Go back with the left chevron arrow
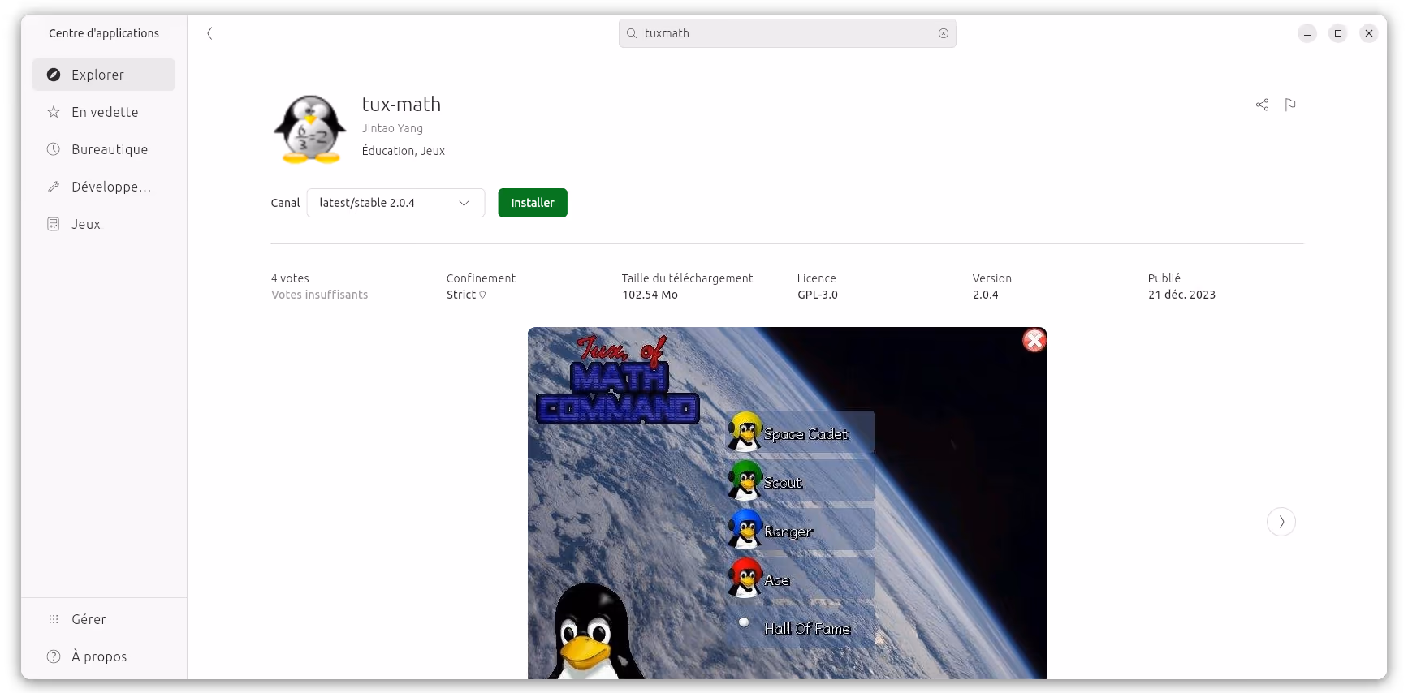The width and height of the screenshot is (1408, 693). coord(209,33)
